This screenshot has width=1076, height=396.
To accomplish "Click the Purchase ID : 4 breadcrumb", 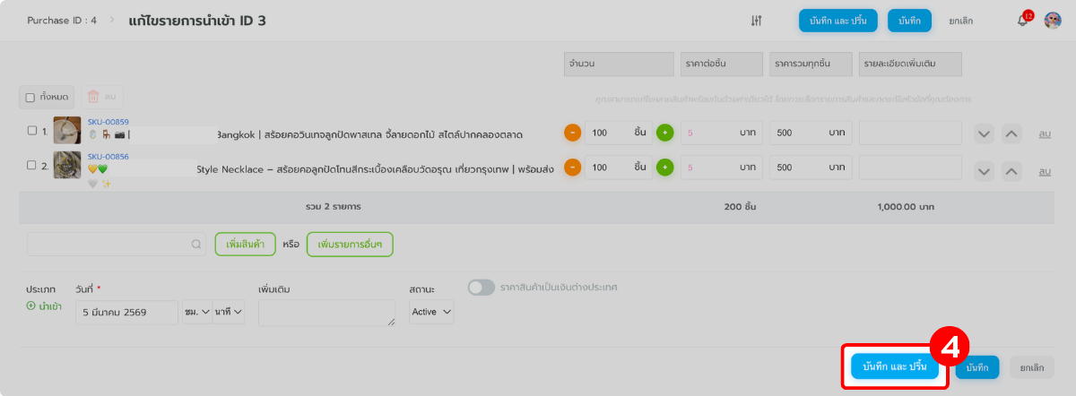I will coord(62,21).
